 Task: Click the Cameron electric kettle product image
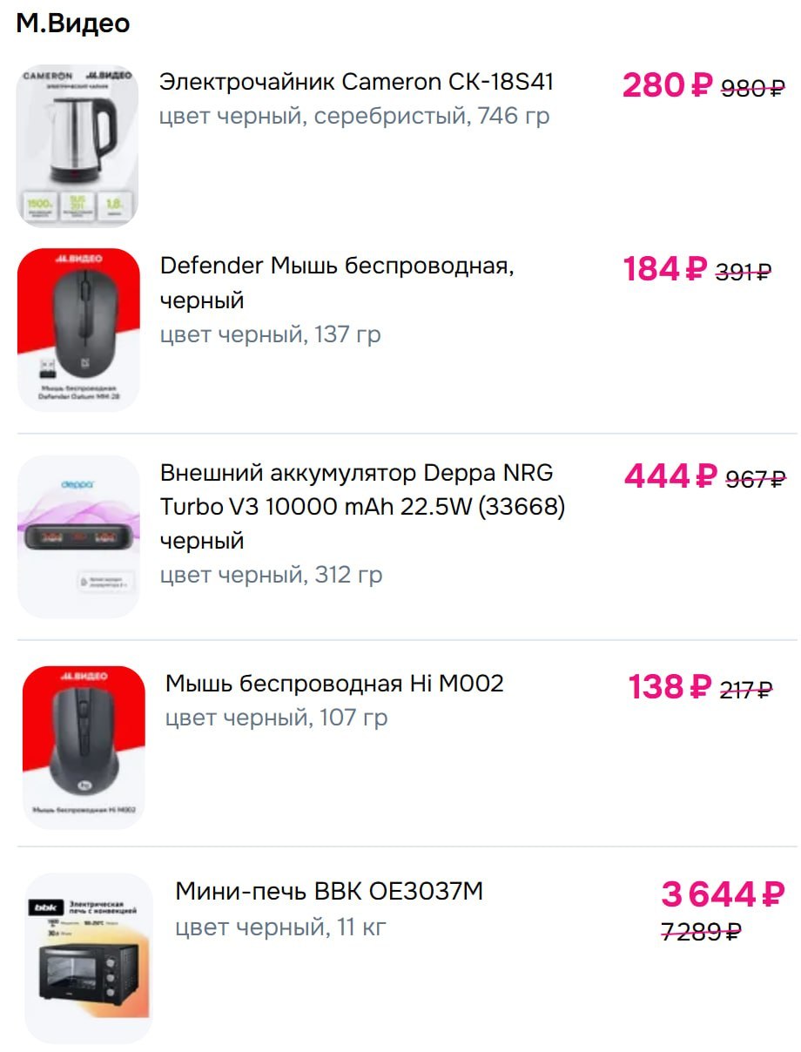pos(77,145)
